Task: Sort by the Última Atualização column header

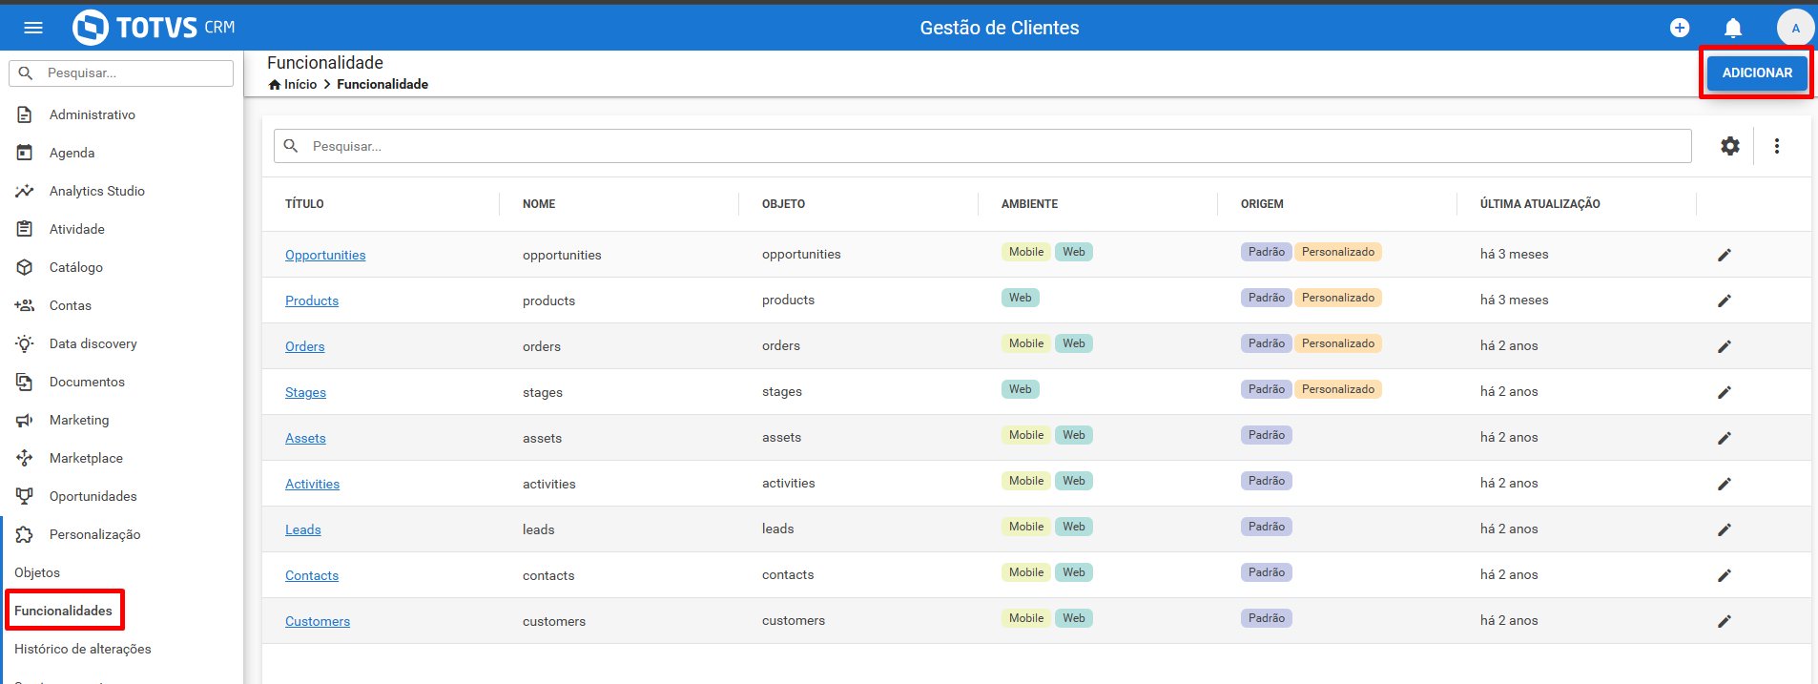Action: pos(1539,204)
